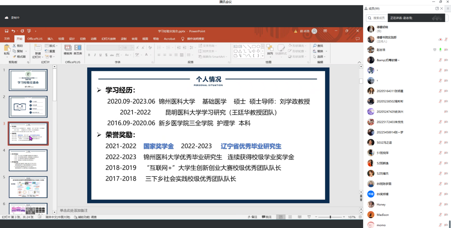Screen dimensions: 451x228
Task: Open the 幻灯片放映 slideshow tab
Action: pyautogui.click(x=109, y=39)
